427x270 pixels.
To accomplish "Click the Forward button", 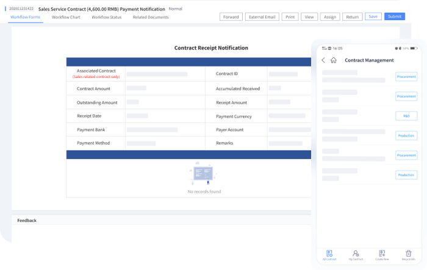I will click(x=231, y=17).
